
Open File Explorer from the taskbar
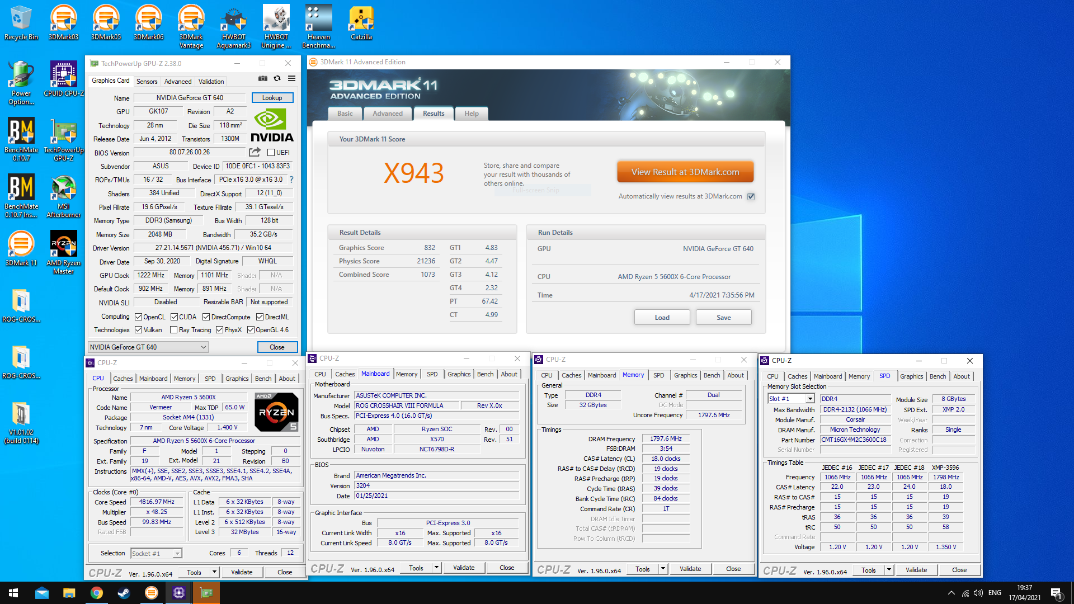pos(69,593)
